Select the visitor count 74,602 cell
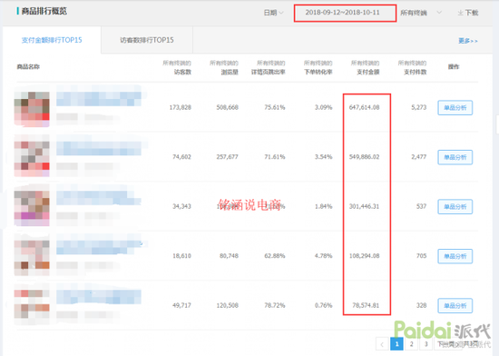The height and width of the screenshot is (356, 499). point(181,157)
